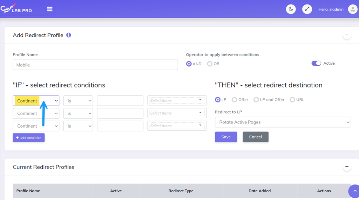Click the Profile Name input field
Screen dimensions: 359x200
95,65
